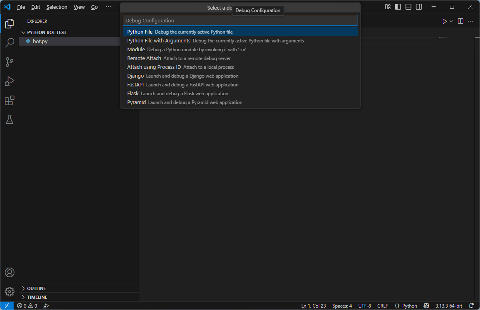Open the Accounts menu
The width and height of the screenshot is (480, 310).
pos(10,272)
